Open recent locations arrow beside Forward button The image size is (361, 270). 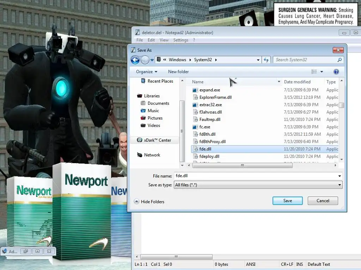pos(152,60)
